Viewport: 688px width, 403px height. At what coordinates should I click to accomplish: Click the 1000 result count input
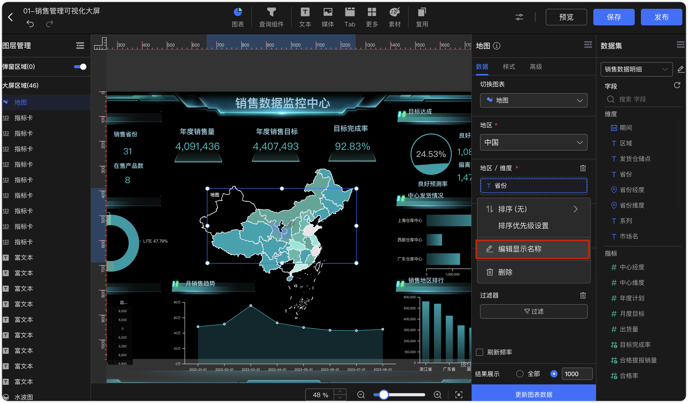(x=577, y=374)
